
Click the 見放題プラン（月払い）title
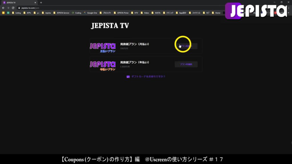pos(135,44)
